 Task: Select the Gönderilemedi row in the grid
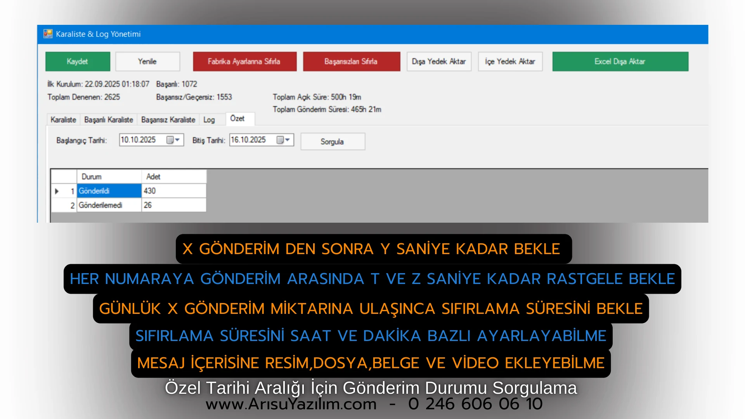109,205
